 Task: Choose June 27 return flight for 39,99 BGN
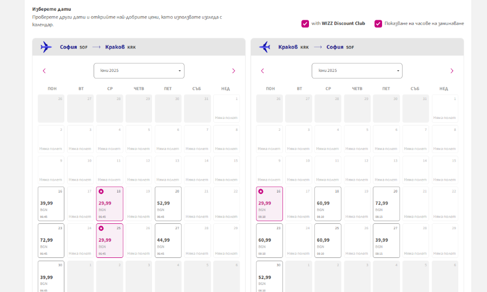[x=386, y=241]
